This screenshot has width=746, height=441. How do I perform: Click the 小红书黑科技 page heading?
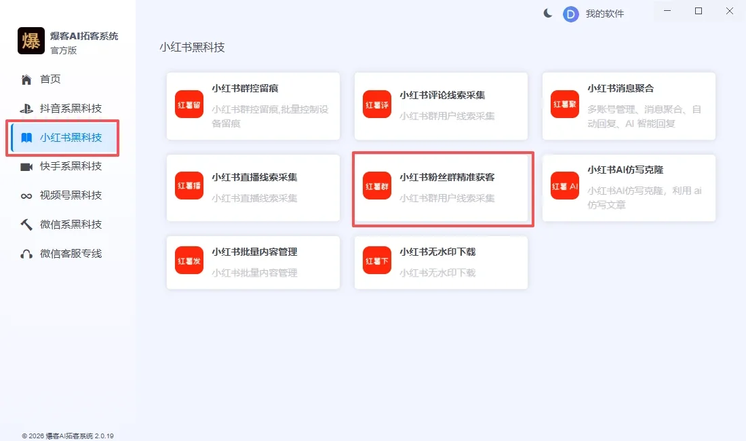[x=192, y=47]
